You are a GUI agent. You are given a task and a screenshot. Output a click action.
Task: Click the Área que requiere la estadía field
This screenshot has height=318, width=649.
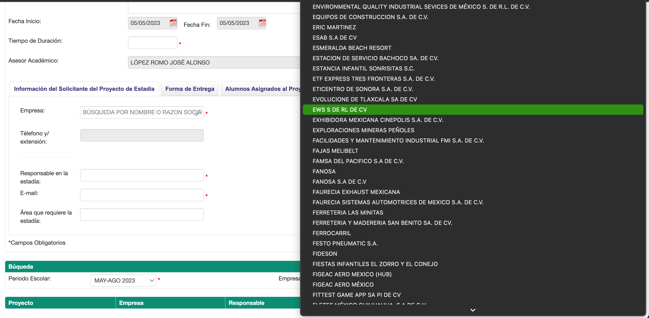pos(142,215)
